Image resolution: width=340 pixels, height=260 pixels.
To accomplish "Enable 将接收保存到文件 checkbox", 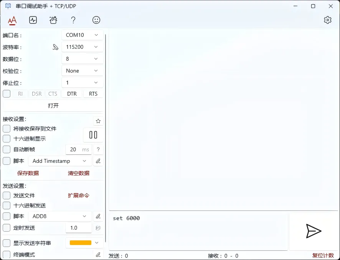I will (x=7, y=129).
